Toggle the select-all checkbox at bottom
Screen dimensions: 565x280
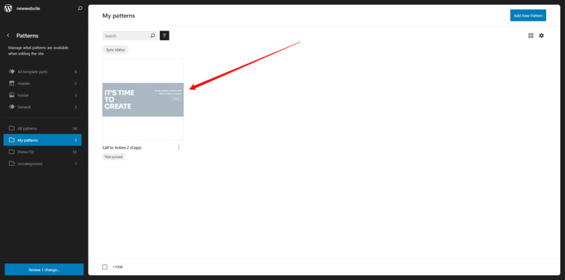click(105, 267)
